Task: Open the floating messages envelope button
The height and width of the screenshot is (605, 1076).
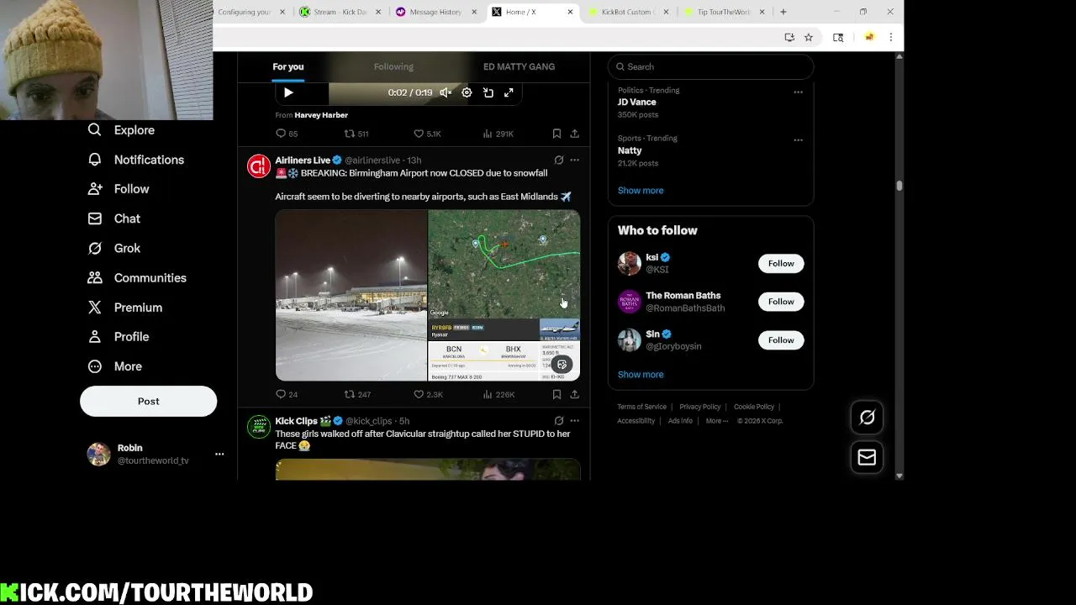Action: click(867, 457)
